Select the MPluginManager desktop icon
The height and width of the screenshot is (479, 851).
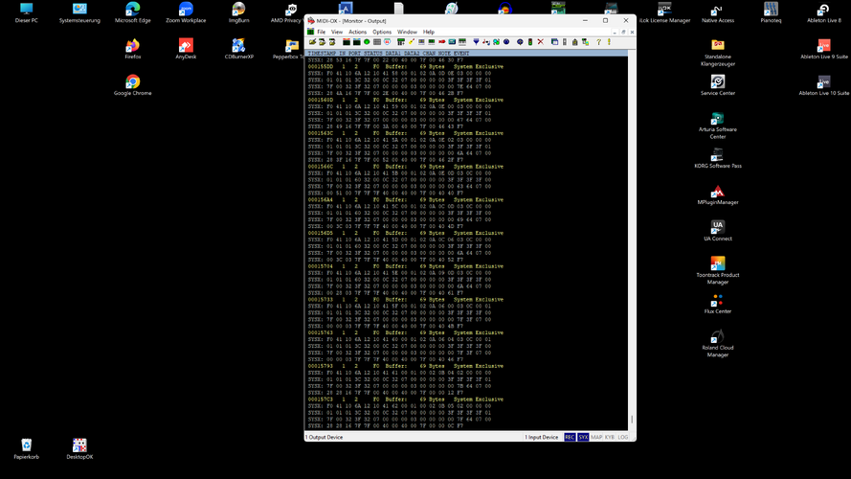718,194
